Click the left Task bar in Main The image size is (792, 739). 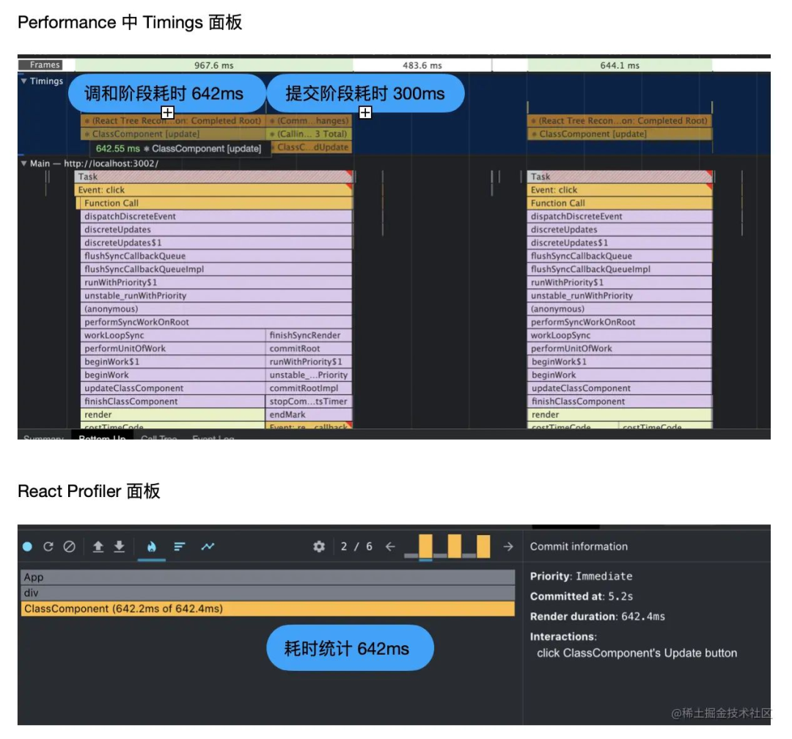[213, 176]
